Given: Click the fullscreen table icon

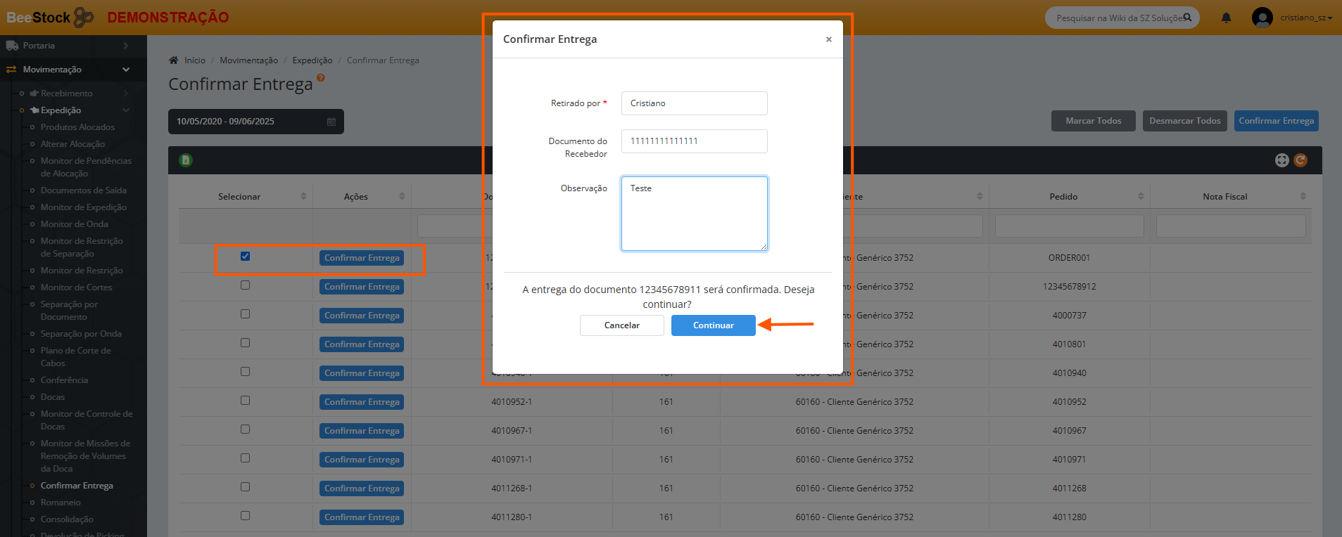Looking at the screenshot, I should point(1281,160).
